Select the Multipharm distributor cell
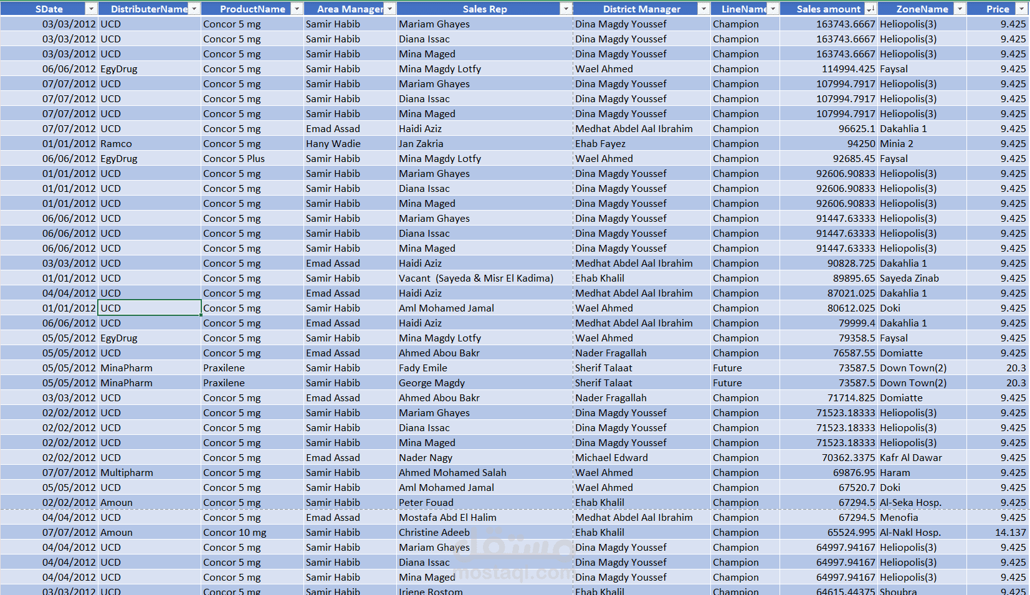Image resolution: width=1030 pixels, height=595 pixels. pyautogui.click(x=150, y=472)
